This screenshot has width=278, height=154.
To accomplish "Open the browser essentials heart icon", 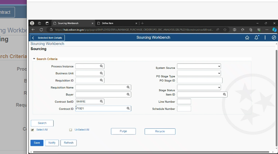I will (x=259, y=29).
